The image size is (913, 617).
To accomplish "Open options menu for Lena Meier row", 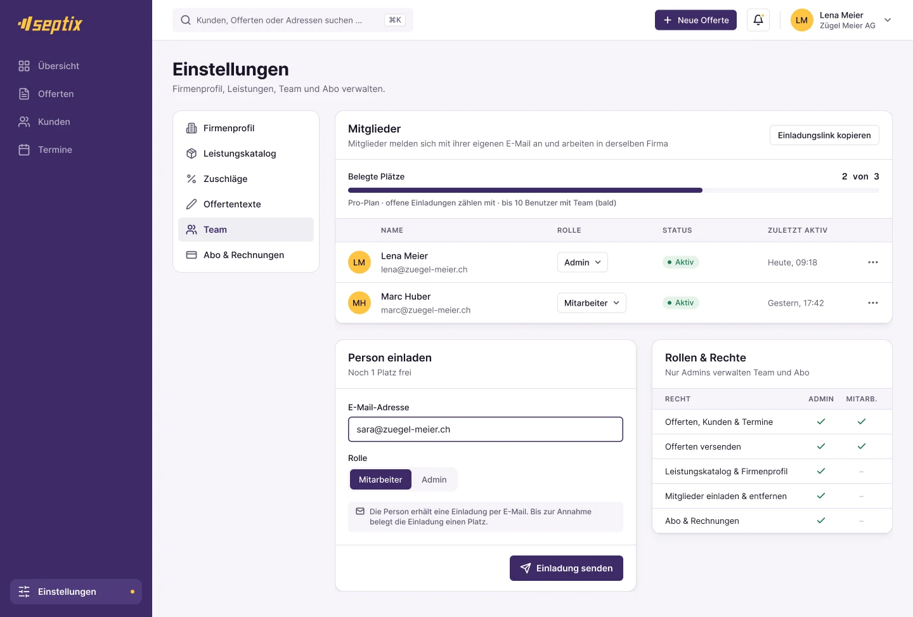I will [x=873, y=263].
